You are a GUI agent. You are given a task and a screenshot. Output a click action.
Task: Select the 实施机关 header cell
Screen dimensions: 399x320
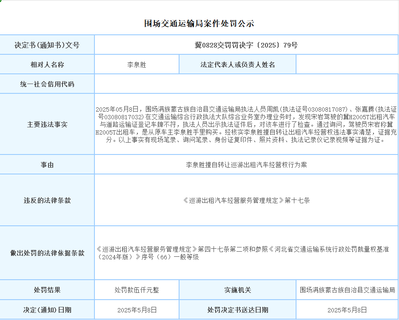click(238, 290)
